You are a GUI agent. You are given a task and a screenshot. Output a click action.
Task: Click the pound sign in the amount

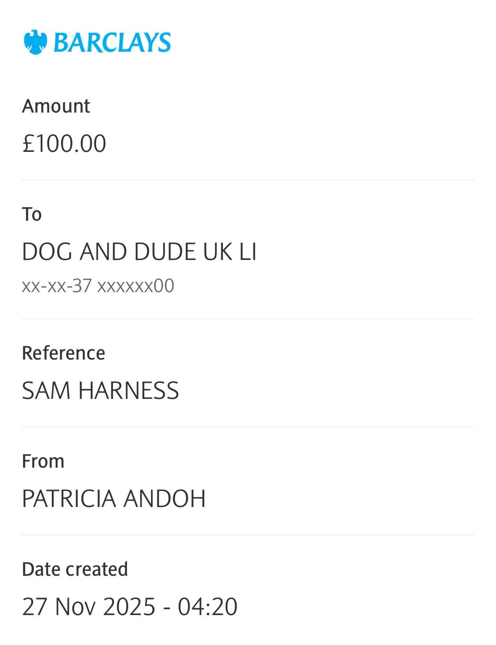(x=28, y=144)
